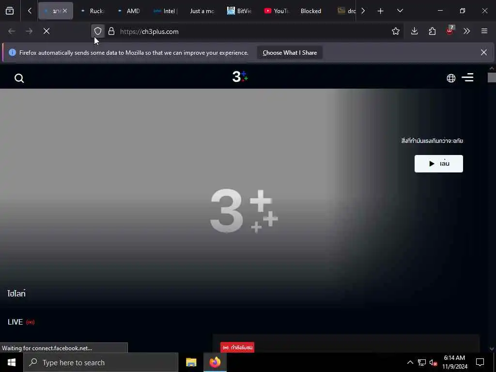Click the Firefox taskbar icon
This screenshot has height=372, width=496.
(215, 362)
